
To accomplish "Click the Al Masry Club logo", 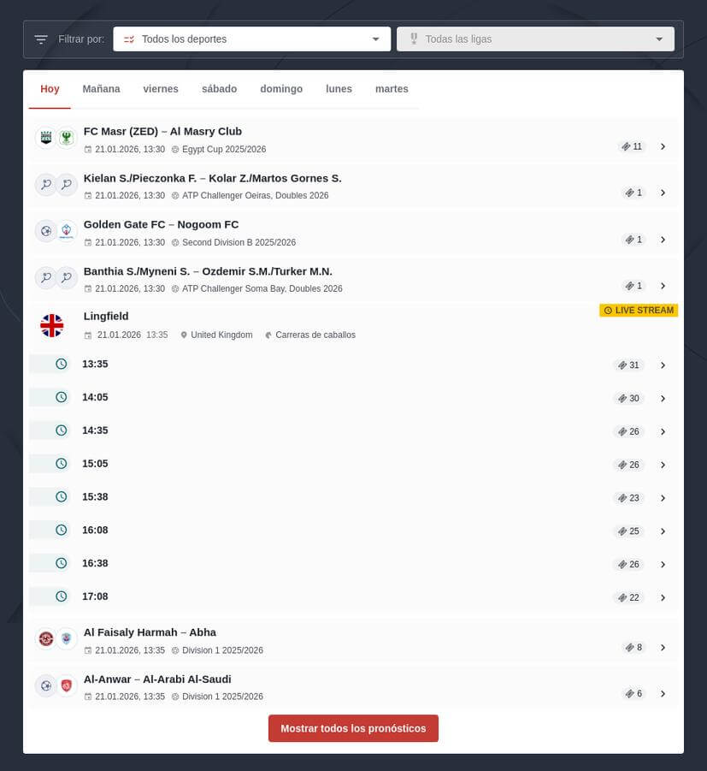I will [67, 137].
